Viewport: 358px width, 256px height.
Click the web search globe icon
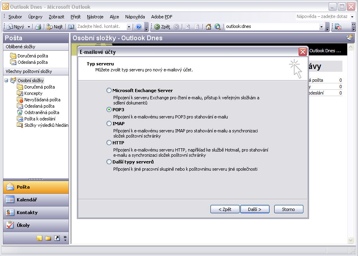pos(218,27)
